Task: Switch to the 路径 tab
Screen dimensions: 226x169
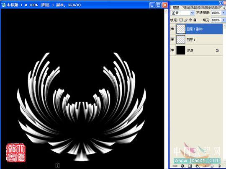Action: pyautogui.click(x=197, y=8)
